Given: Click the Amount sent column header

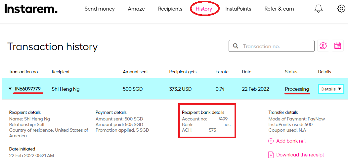Looking at the screenshot, I should click(135, 72).
